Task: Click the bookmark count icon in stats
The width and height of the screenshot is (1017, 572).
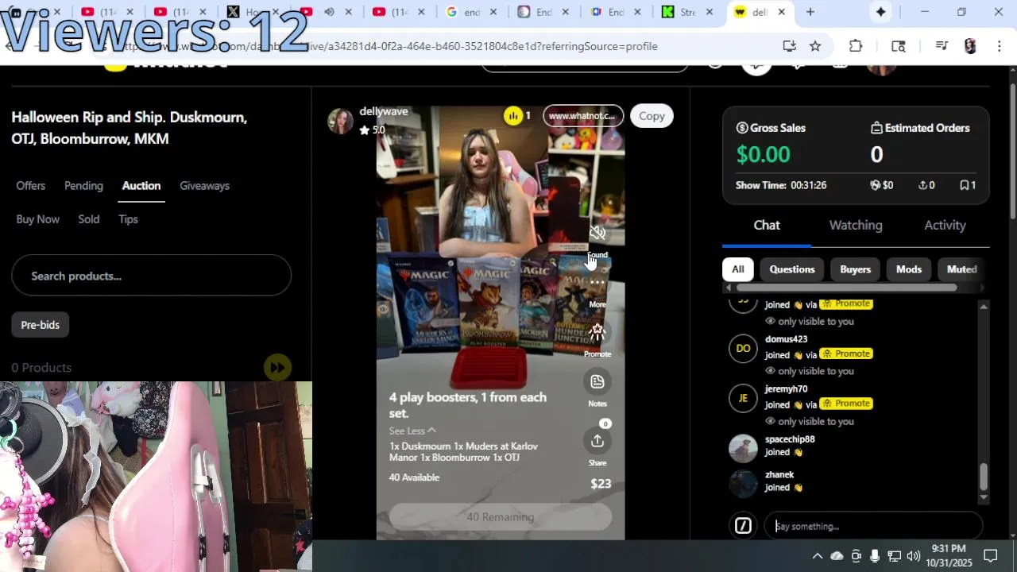Action: pos(964,185)
